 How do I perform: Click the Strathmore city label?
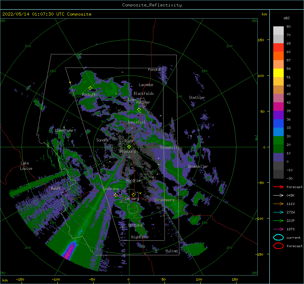click(164, 200)
